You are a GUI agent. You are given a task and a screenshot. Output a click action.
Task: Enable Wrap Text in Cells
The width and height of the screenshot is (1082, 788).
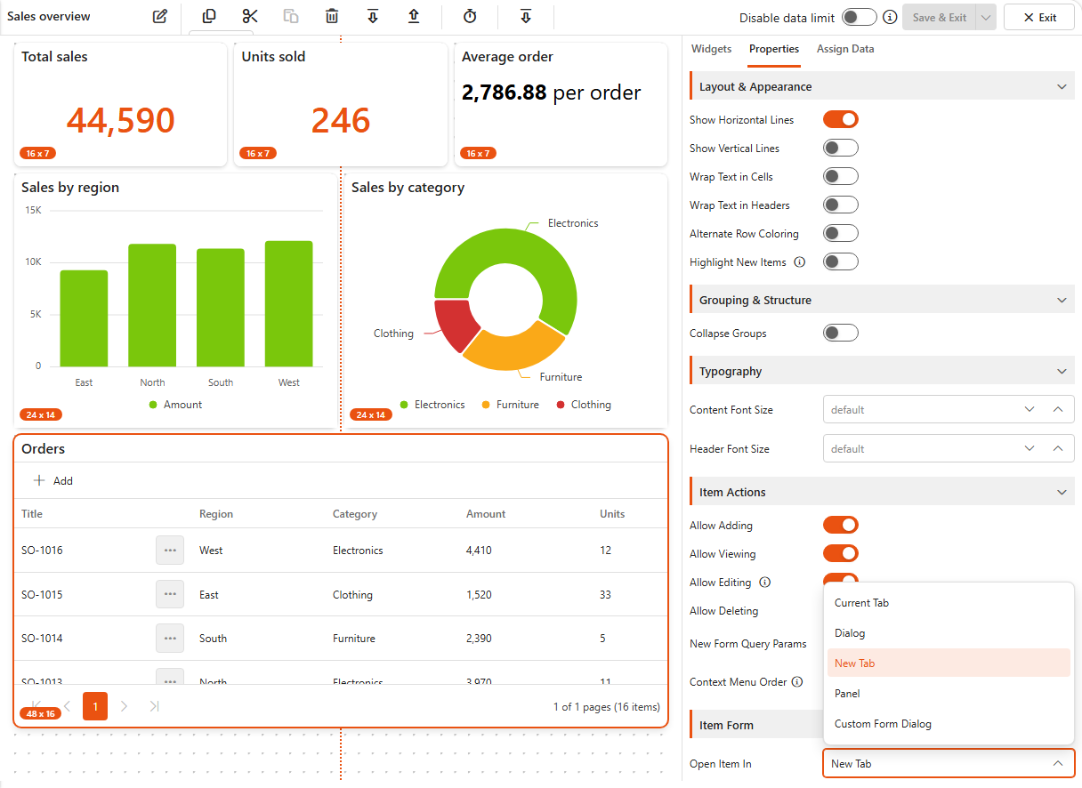841,176
